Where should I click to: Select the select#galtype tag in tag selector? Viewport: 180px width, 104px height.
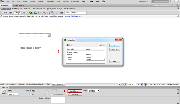pos(58,84)
